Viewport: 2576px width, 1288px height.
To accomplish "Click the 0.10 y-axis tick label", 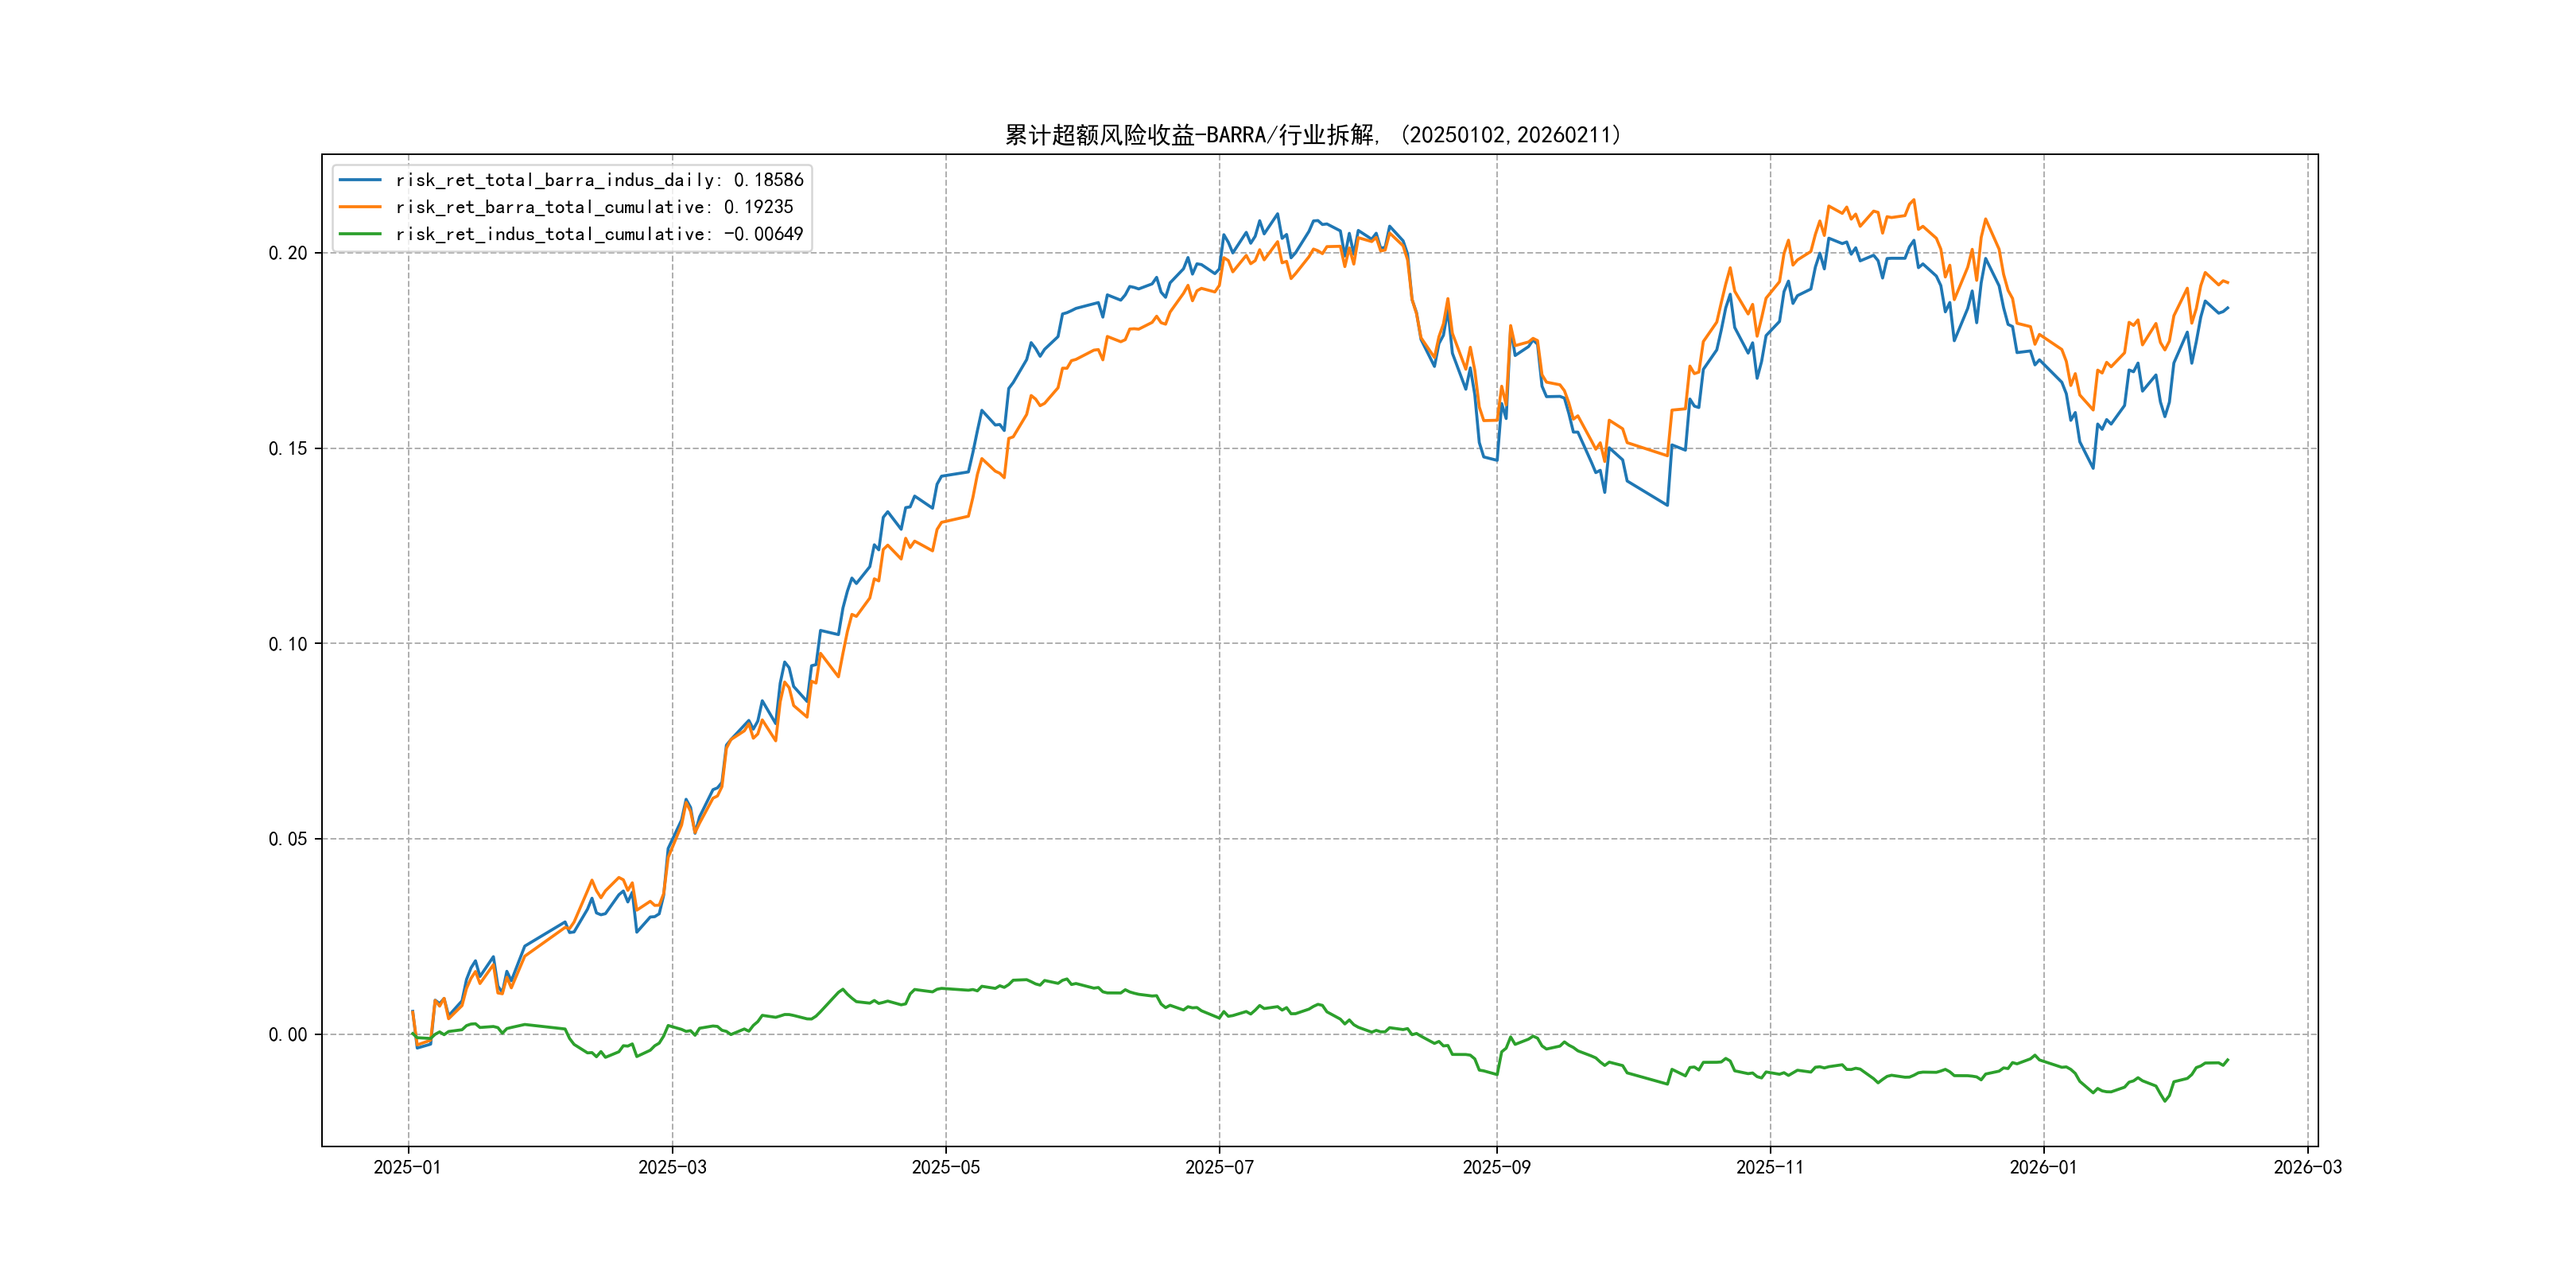I will pos(287,644).
